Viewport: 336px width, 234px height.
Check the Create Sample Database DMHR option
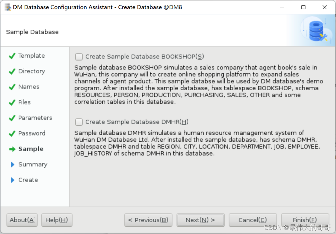tap(79, 122)
